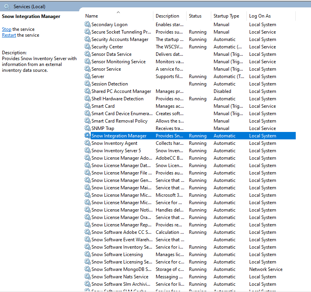Click the gear icon for Shared PC Account Manager
This screenshot has width=311, height=292.
click(88, 91)
